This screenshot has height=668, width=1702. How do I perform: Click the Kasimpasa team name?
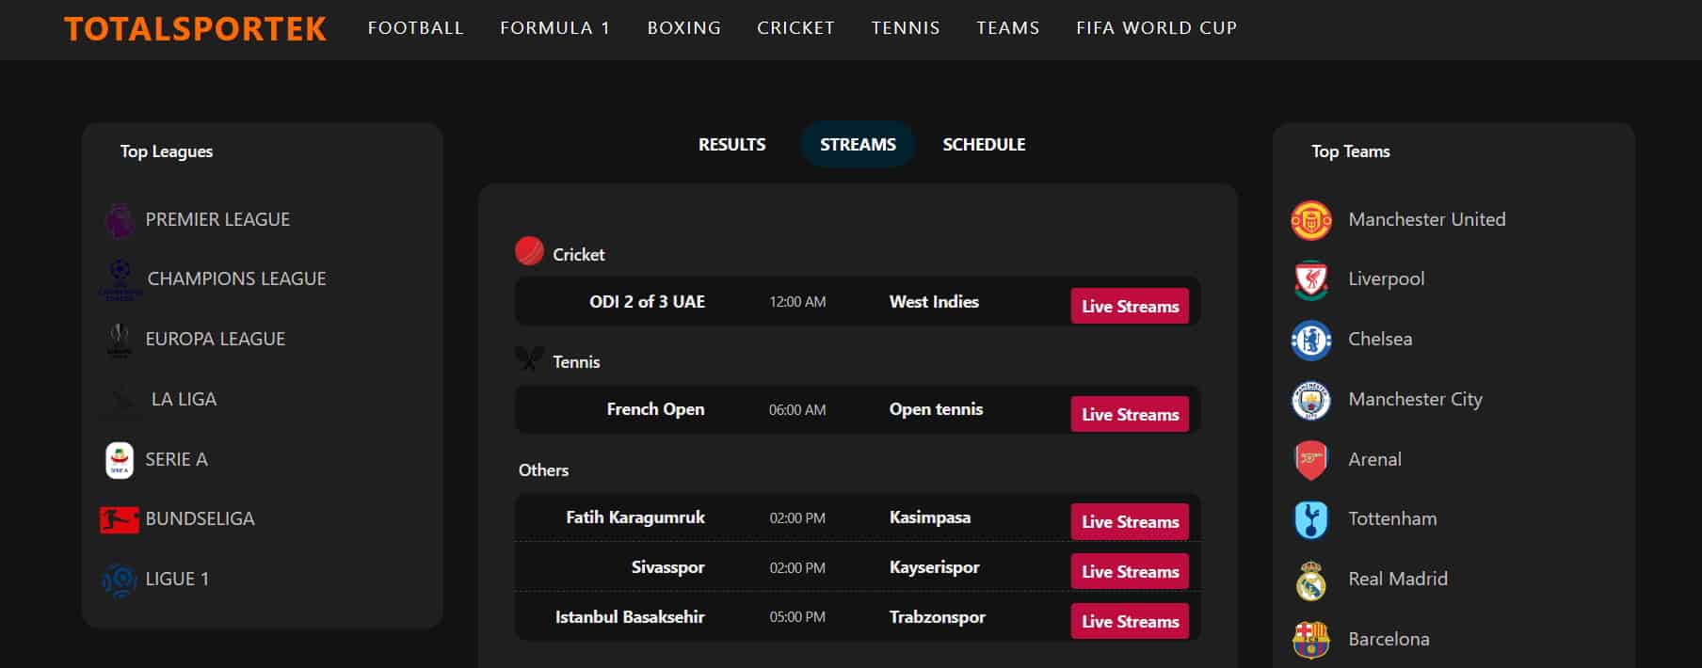[x=930, y=517]
